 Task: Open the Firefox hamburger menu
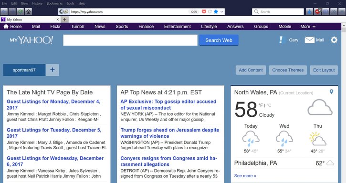click(x=342, y=12)
